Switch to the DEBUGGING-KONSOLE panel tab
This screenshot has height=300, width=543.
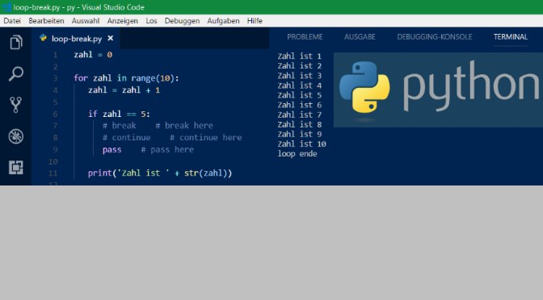tap(434, 36)
